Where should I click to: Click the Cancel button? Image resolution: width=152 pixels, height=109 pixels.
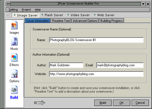(140, 103)
